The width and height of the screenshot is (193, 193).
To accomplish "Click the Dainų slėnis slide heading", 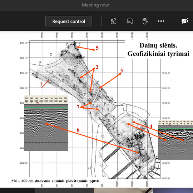I will [x=158, y=49].
